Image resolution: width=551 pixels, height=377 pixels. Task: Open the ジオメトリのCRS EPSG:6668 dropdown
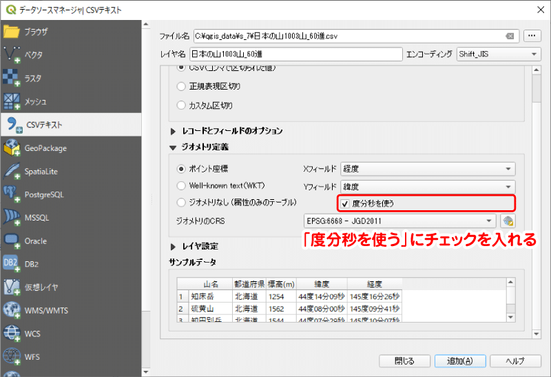(x=399, y=221)
